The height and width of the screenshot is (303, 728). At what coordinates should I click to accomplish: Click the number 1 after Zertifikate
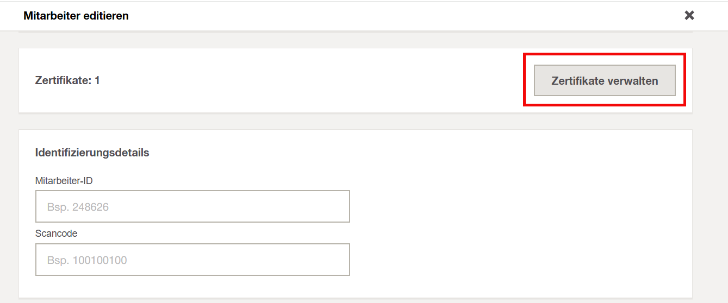pyautogui.click(x=97, y=80)
